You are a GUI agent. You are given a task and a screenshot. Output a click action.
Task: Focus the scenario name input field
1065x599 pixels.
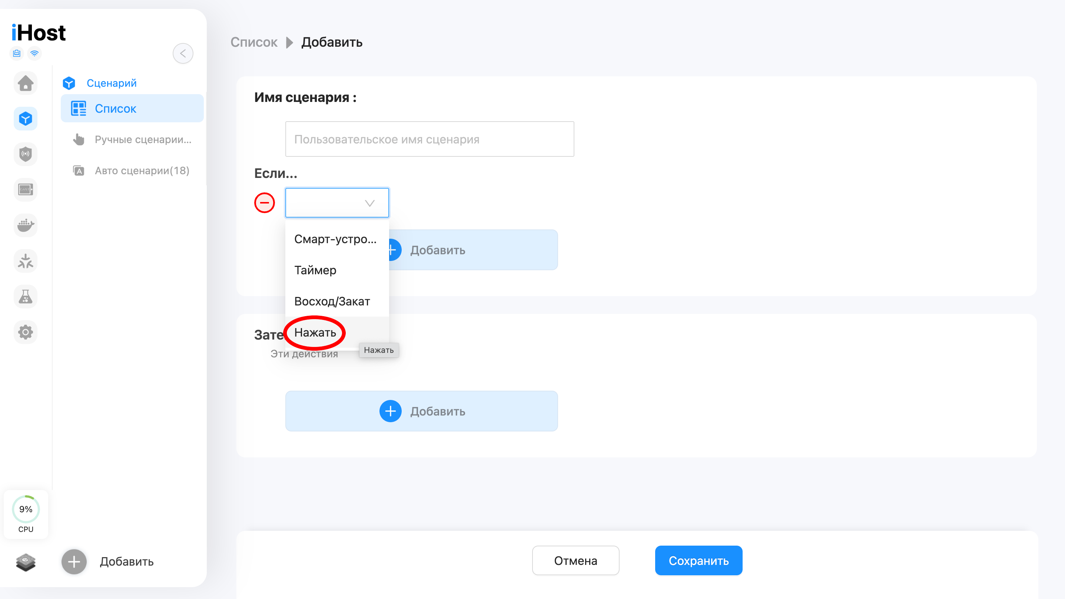point(429,139)
